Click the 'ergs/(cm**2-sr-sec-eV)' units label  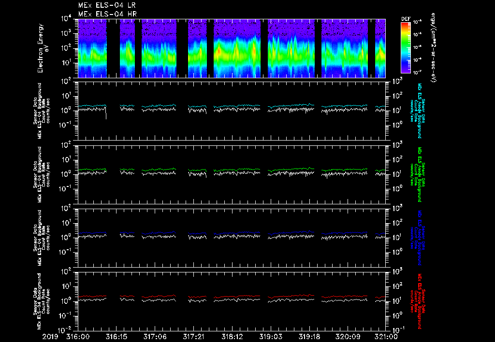point(433,48)
